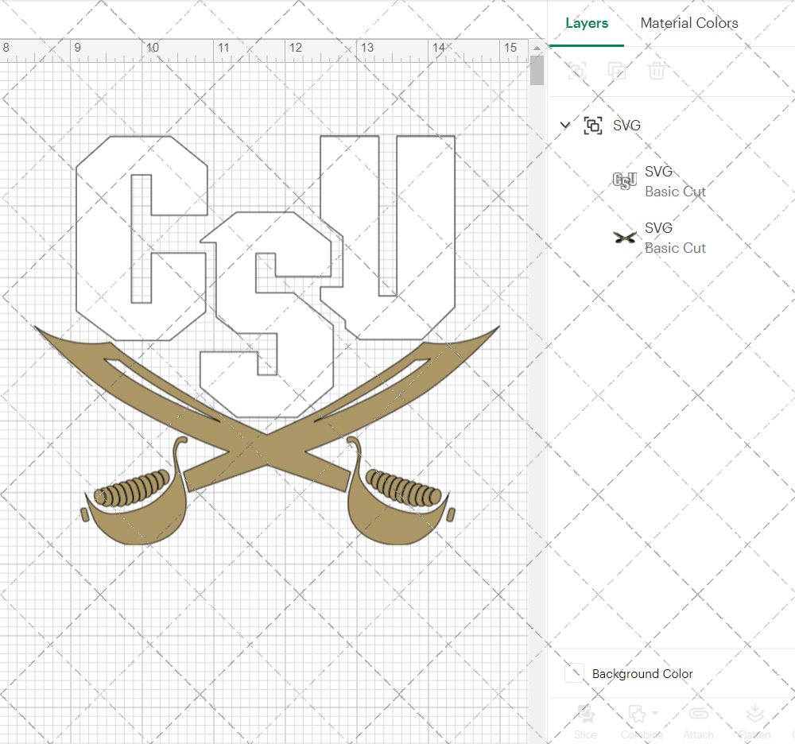Viewport: 795px width, 744px height.
Task: Click the canvas scrollbar up arrow
Action: [537, 48]
